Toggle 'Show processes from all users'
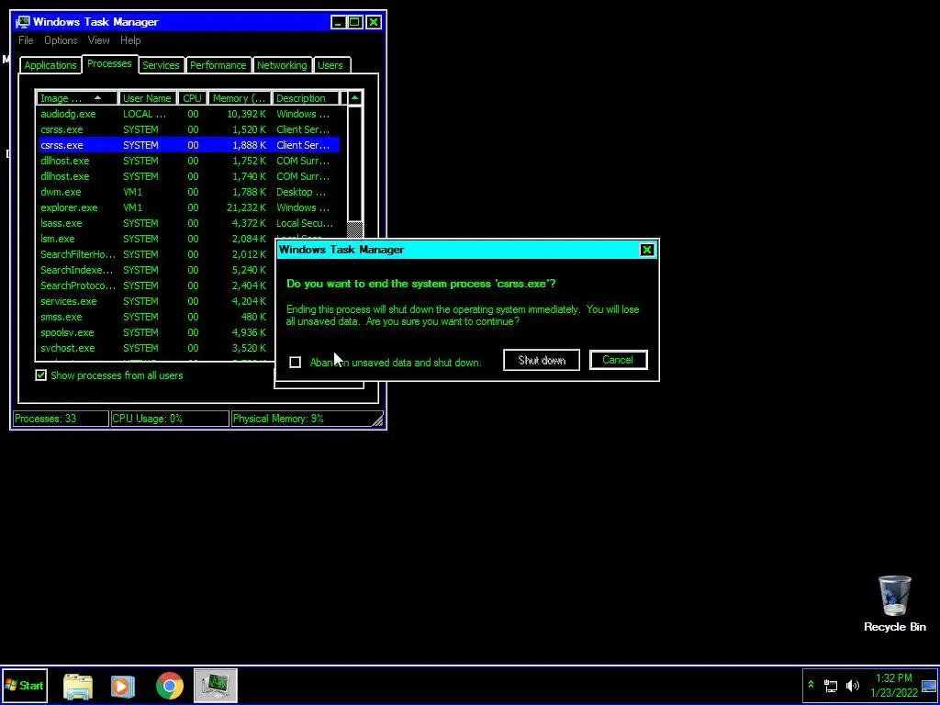The height and width of the screenshot is (705, 940). click(40, 375)
